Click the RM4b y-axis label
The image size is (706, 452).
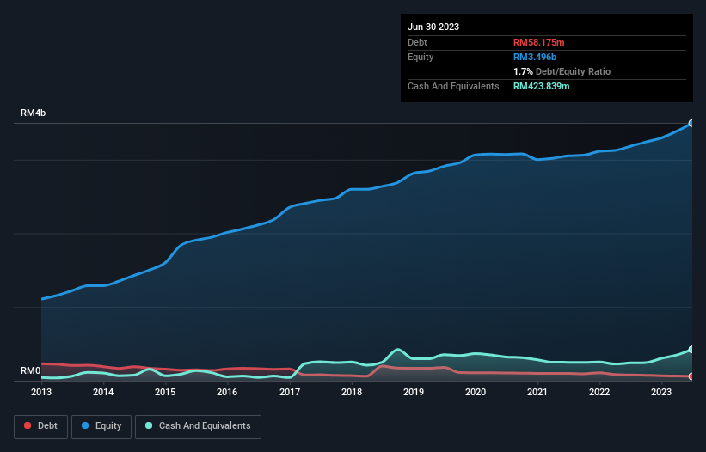[x=33, y=113]
